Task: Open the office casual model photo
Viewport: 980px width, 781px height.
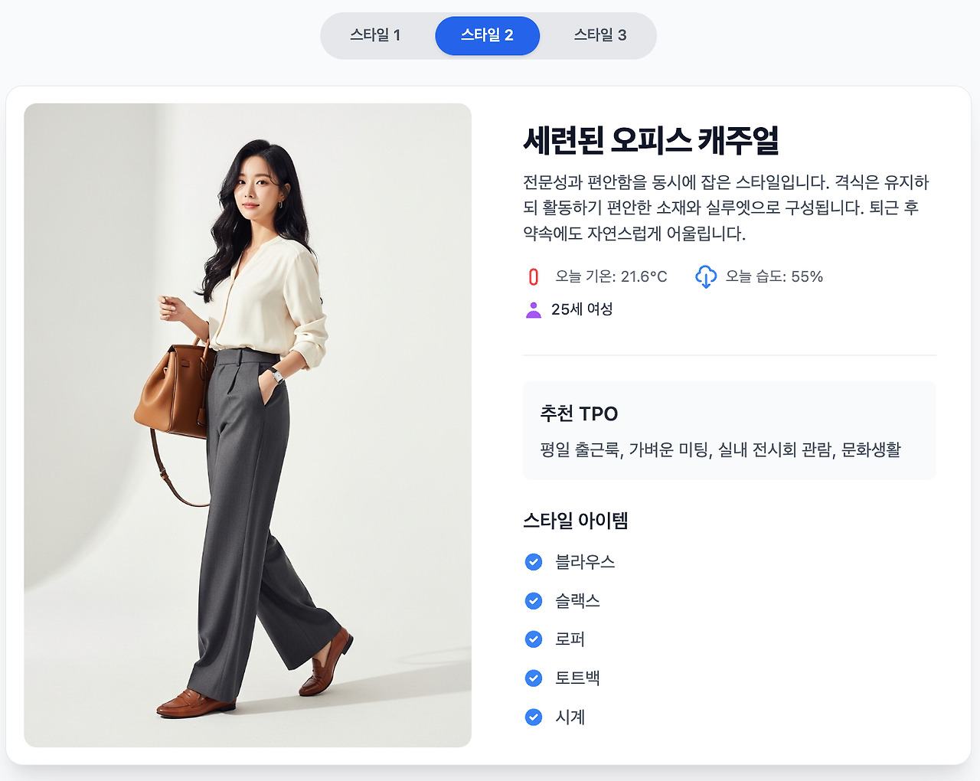Action: click(247, 425)
